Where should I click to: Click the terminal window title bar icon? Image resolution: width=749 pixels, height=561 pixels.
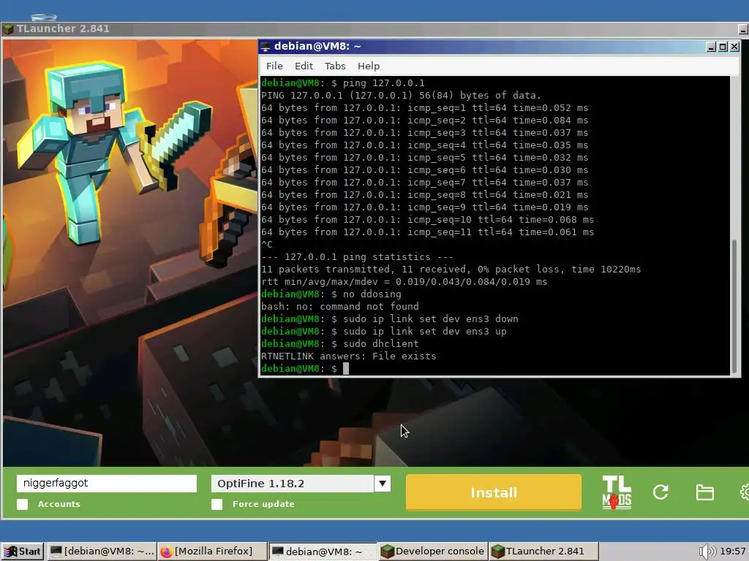tap(265, 46)
